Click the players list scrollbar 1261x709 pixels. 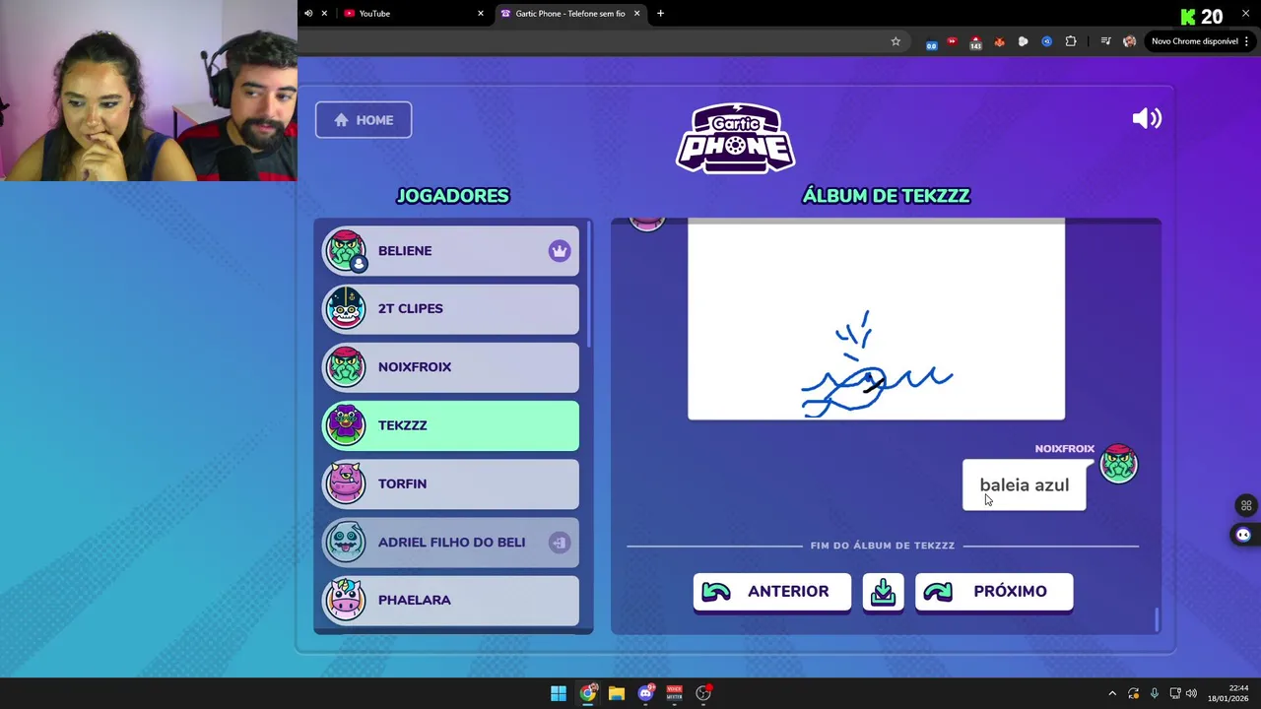click(589, 286)
